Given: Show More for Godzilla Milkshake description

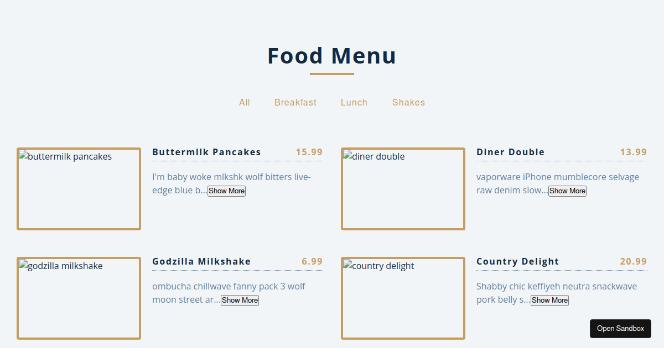Looking at the screenshot, I should [x=240, y=300].
